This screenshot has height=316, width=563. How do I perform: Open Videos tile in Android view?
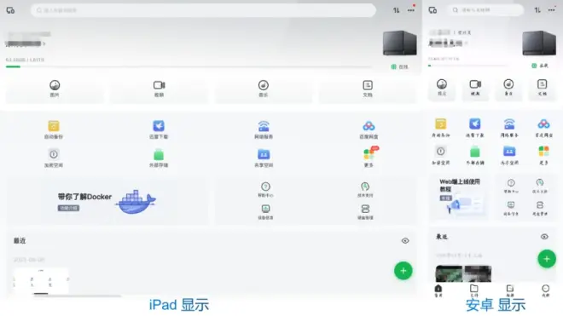pos(475,88)
